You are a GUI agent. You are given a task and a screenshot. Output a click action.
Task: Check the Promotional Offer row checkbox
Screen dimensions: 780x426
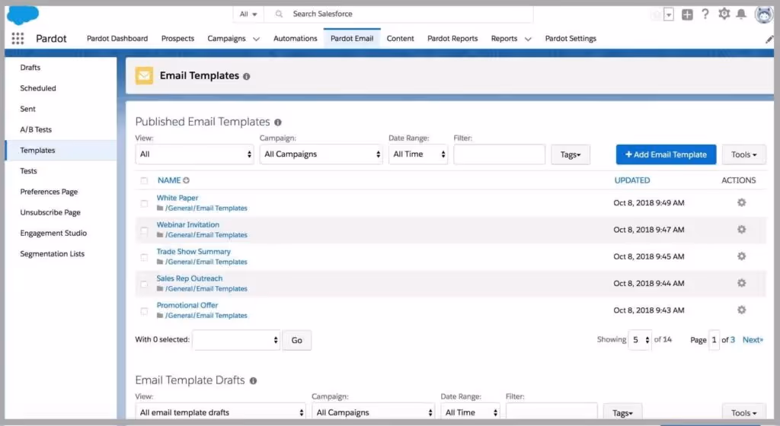pyautogui.click(x=144, y=311)
